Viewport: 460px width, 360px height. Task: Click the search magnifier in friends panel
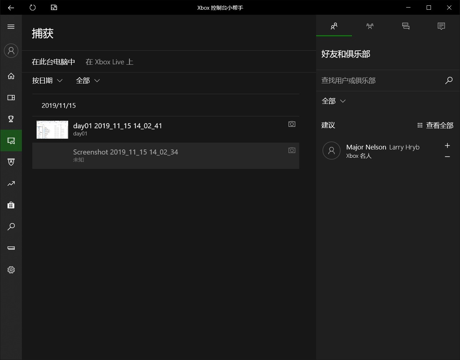(x=449, y=80)
